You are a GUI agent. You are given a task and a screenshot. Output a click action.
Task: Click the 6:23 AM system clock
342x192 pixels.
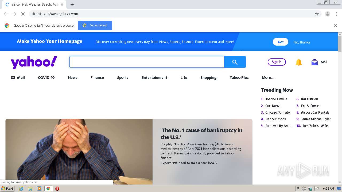point(328,189)
